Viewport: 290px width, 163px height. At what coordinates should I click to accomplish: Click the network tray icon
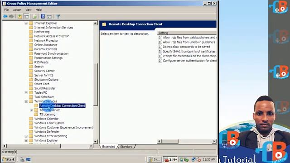[193, 159]
